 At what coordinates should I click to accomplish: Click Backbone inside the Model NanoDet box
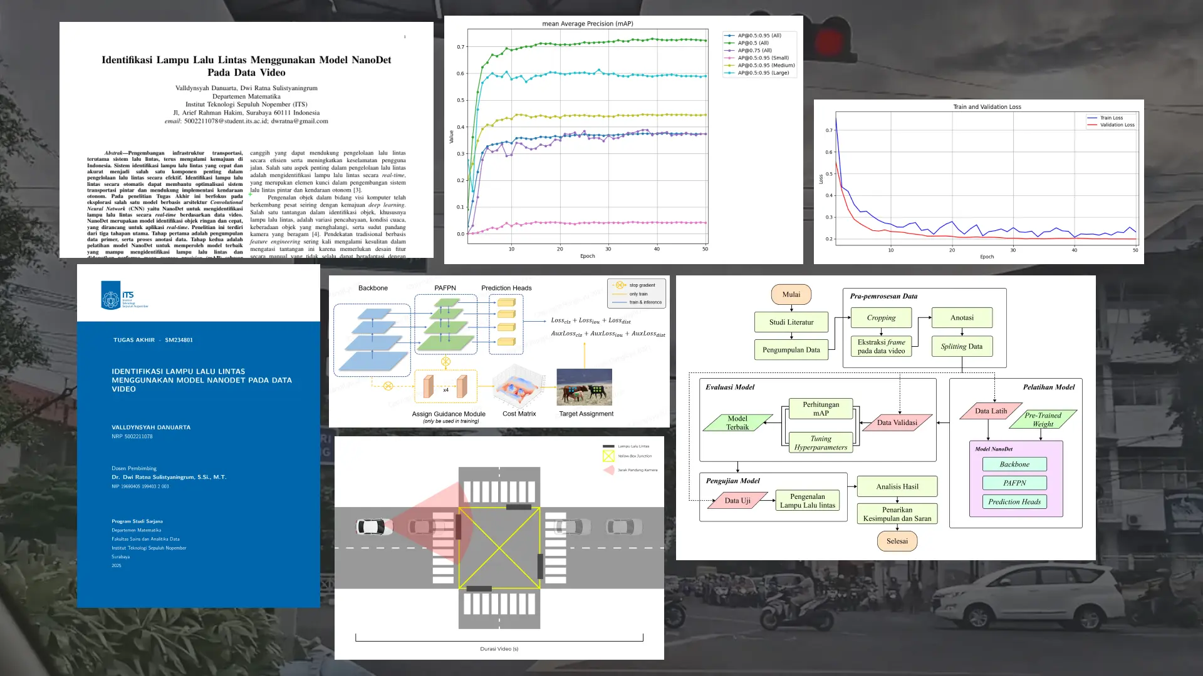[1014, 464]
